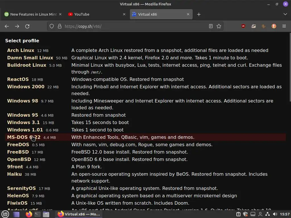Start the Arch Linux profile
This screenshot has height=218, width=291.
(20, 51)
